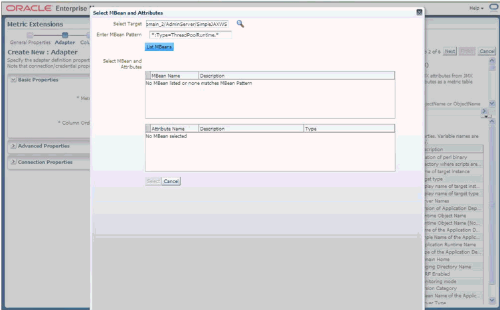Click the Metric Extensions page title

[35, 25]
